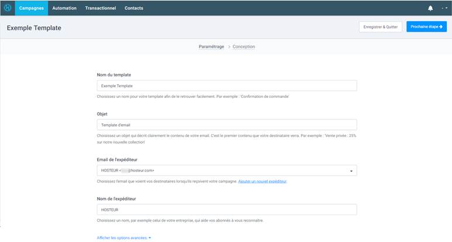Click the Exemple Template page title
This screenshot has height=242, width=452.
tap(34, 27)
